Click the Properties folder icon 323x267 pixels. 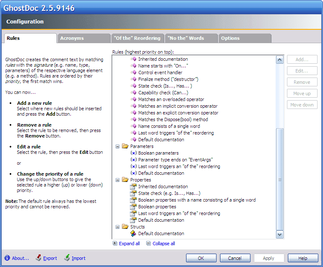point(125,179)
